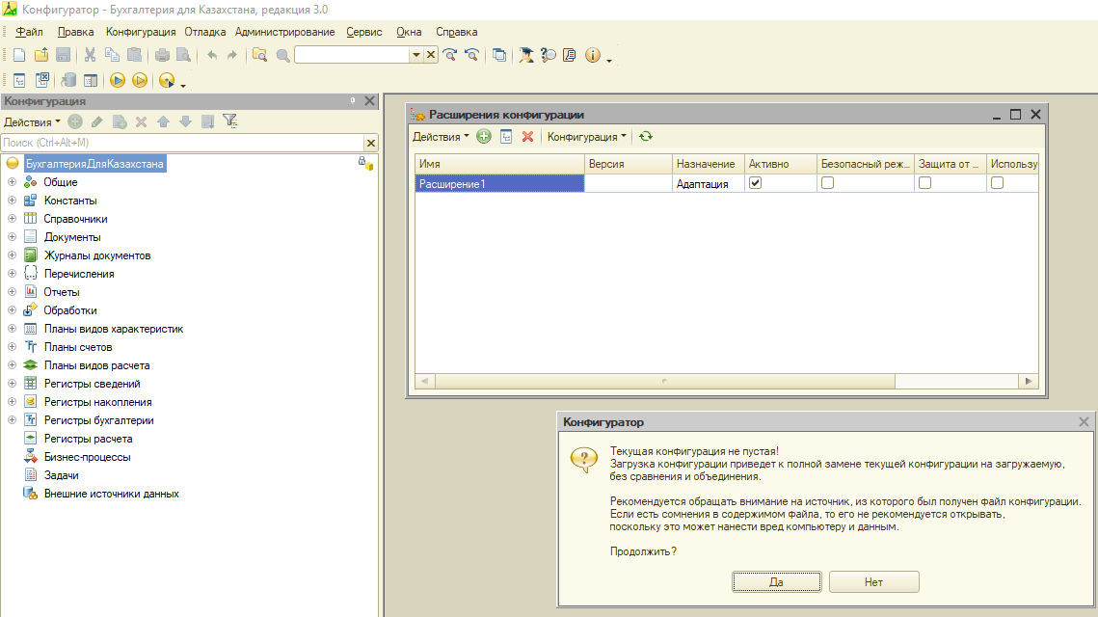Click the magnifier Search icon in toolbar
Screen dimensions: 1098x617
click(282, 55)
